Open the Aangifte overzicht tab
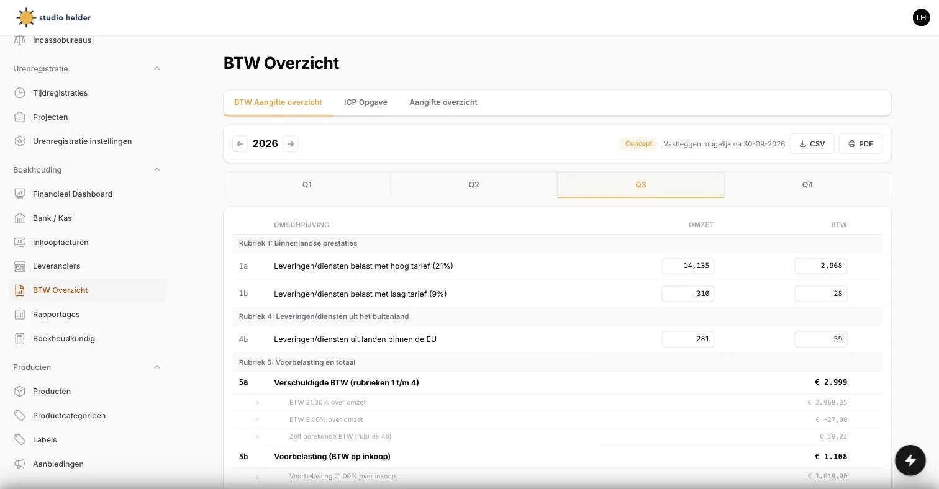 tap(443, 102)
